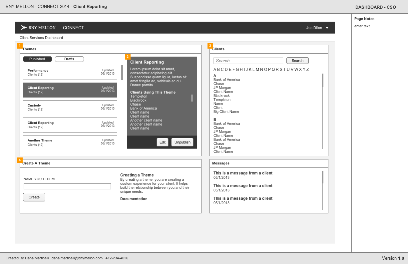Select Chase under Clients Using This Theme
This screenshot has height=264, width=408.
[x=136, y=105]
